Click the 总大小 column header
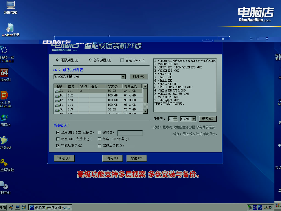The width and height of the screenshot is (281, 211). tap(114, 86)
